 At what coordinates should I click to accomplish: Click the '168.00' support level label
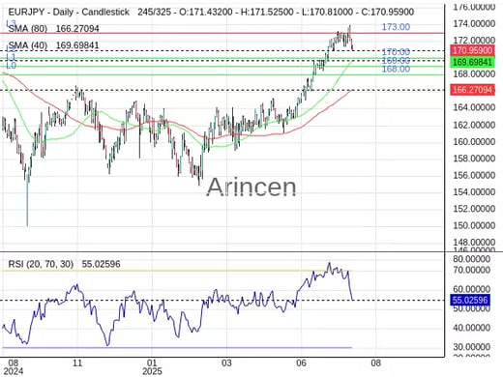pos(396,69)
